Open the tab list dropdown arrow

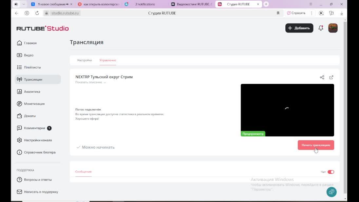(24, 4)
